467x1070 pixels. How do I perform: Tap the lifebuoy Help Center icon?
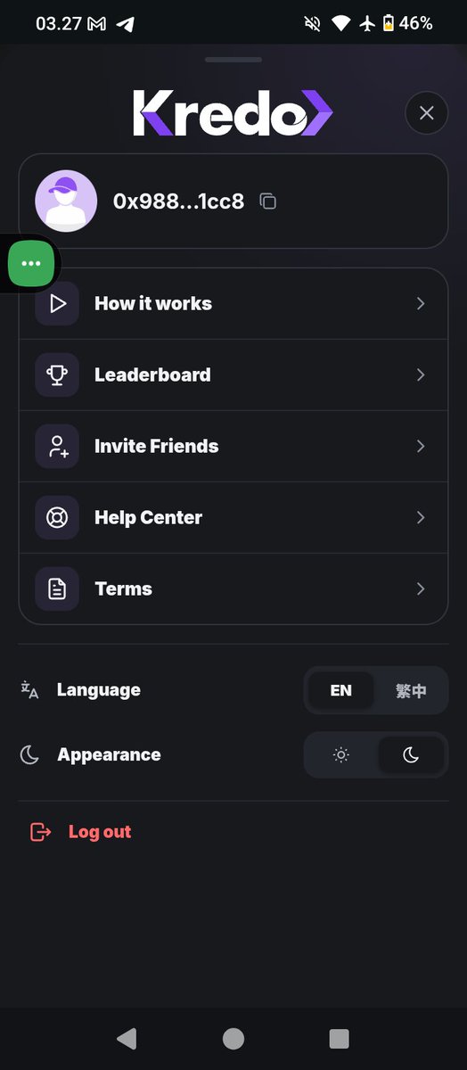(57, 517)
